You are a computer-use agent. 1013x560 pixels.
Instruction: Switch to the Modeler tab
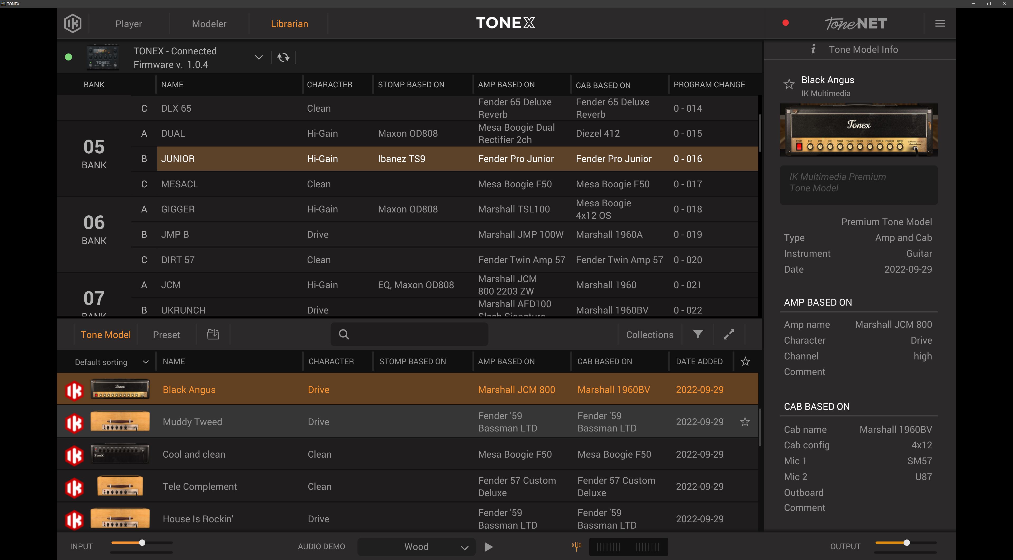tap(209, 23)
